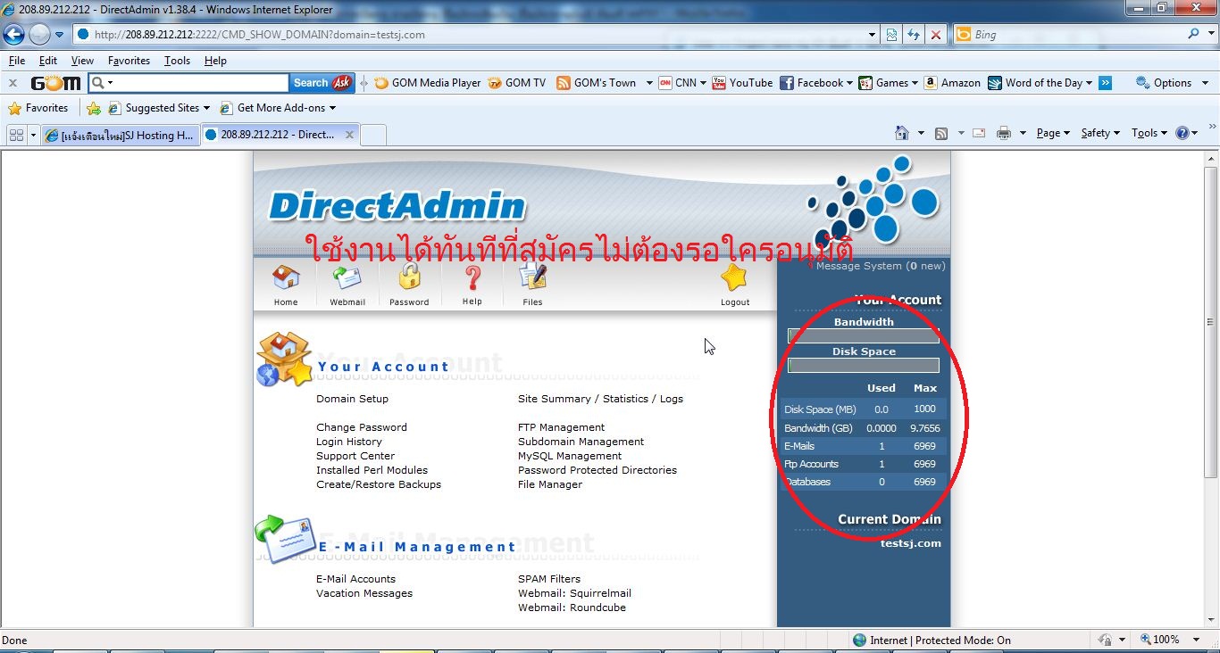Viewport: 1220px width, 653px height.
Task: Click the vertical scrollbar down arrow
Action: click(x=1211, y=620)
